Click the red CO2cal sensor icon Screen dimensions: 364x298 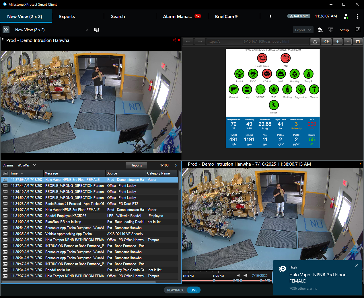coord(267,74)
